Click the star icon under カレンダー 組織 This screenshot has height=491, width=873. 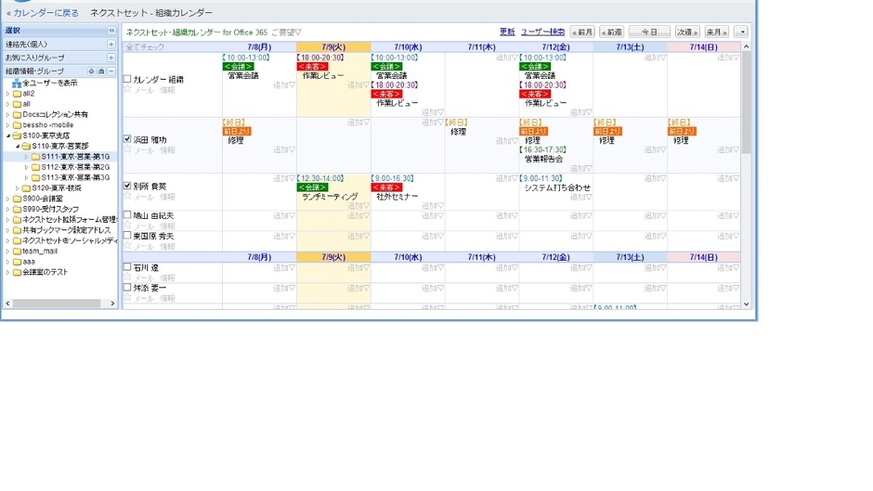[128, 90]
